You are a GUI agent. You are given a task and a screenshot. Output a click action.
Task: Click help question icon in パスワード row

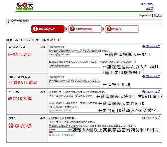[144, 118]
